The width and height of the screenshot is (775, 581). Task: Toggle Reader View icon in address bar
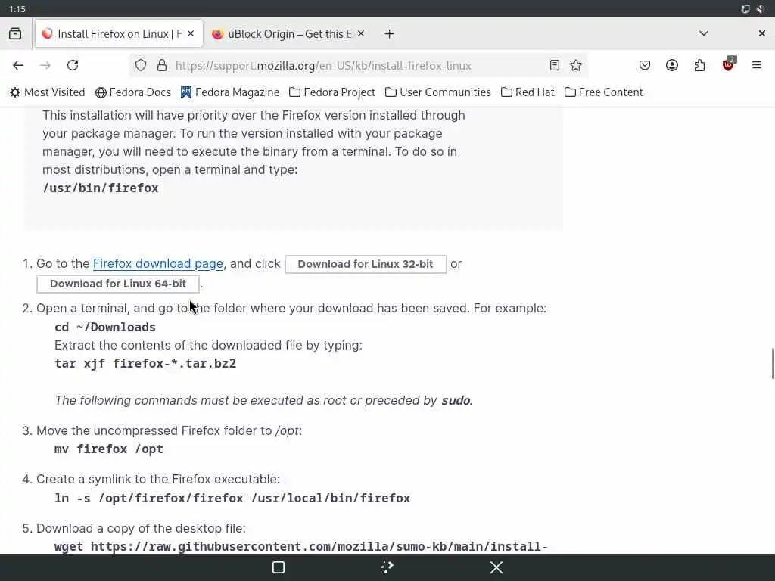pyautogui.click(x=555, y=65)
